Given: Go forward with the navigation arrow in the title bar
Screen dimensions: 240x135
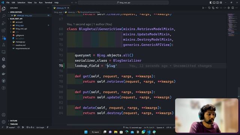Looking at the screenshot, I should [x=76, y=3].
